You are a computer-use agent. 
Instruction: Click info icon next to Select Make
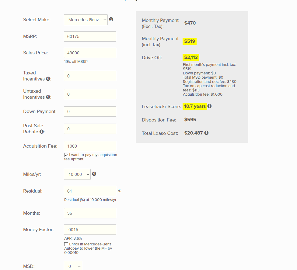pos(111,19)
